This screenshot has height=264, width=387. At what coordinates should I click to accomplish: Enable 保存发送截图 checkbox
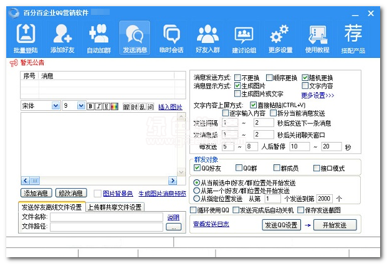(x=300, y=210)
